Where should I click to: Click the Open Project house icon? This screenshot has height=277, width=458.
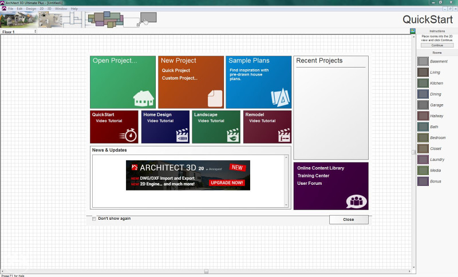(144, 98)
